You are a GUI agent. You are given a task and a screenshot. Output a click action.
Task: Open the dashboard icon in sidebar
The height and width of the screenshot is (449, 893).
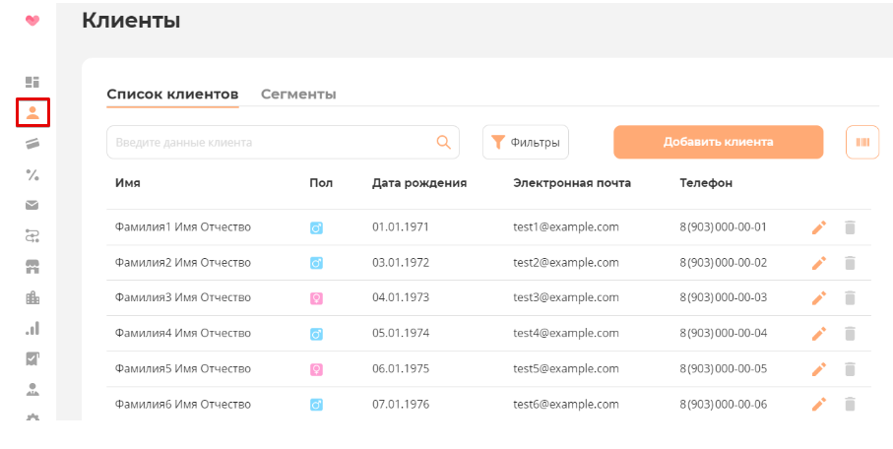point(32,82)
